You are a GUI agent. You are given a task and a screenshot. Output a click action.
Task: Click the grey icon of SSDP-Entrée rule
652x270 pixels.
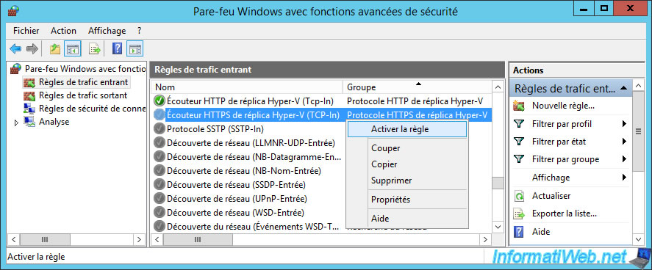pyautogui.click(x=160, y=184)
